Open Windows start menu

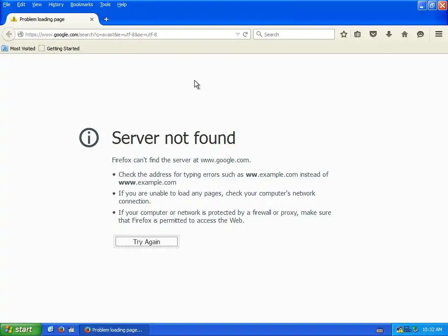click(21, 329)
